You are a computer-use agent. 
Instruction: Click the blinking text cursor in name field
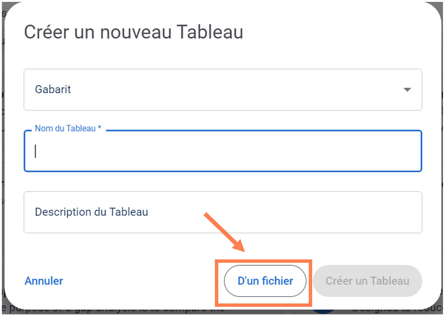point(36,151)
